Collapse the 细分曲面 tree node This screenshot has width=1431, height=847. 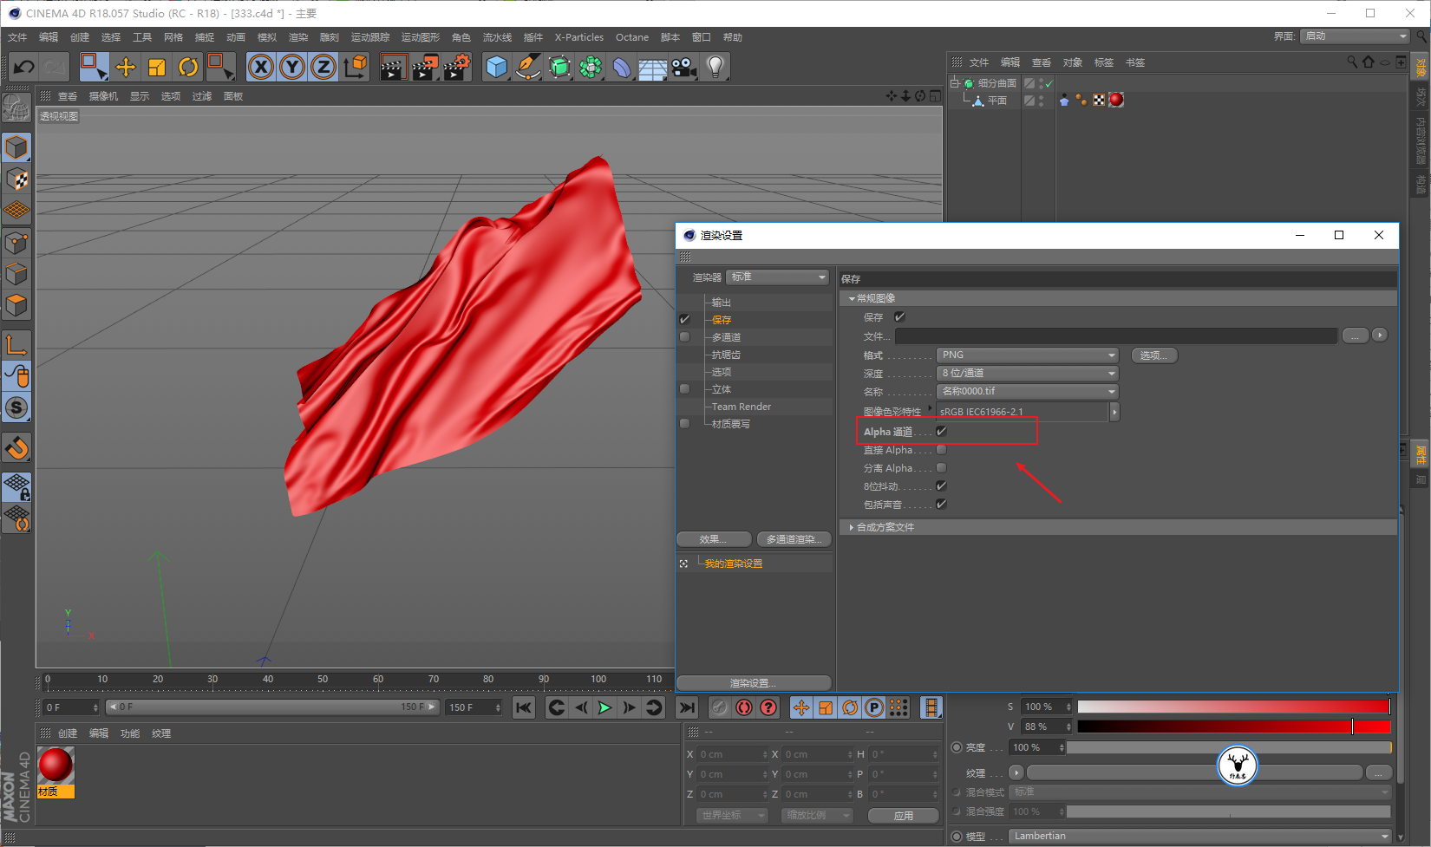(x=955, y=83)
